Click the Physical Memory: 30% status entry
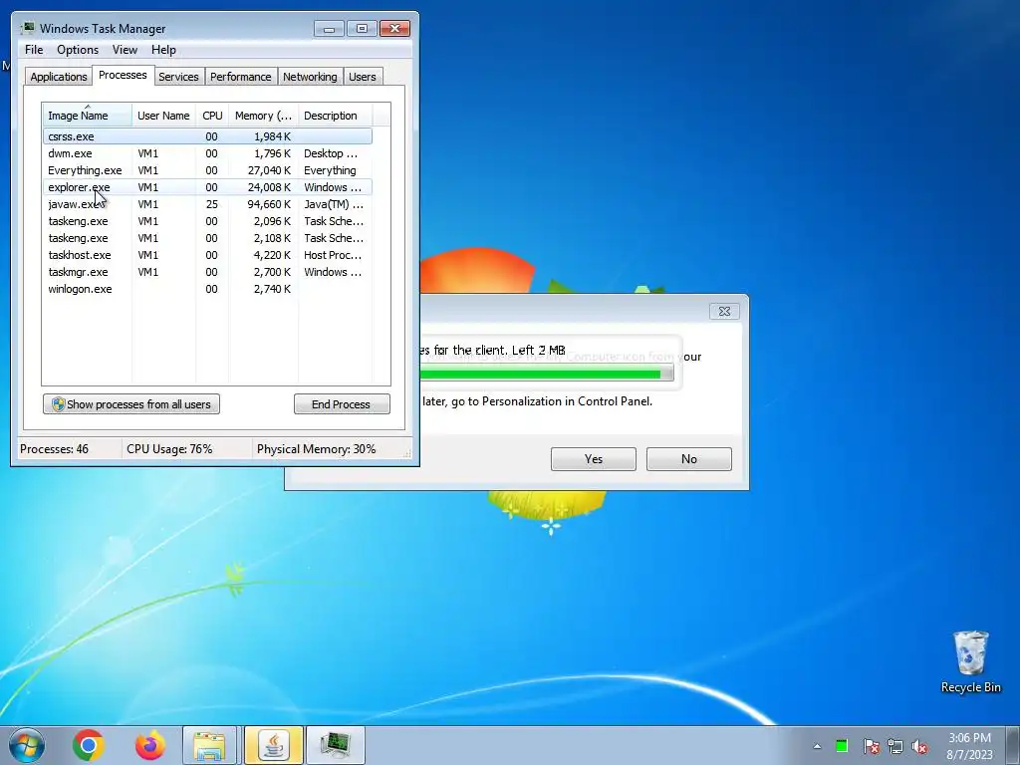1020x765 pixels. click(x=316, y=449)
